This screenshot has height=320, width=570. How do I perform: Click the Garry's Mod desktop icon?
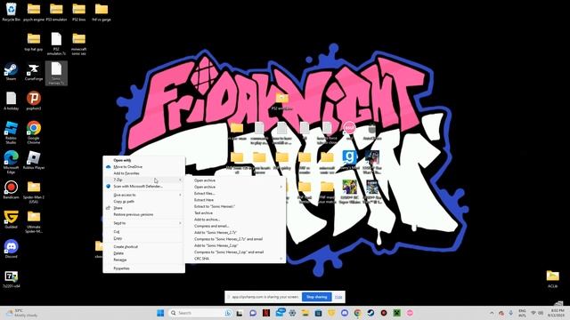[x=349, y=160]
